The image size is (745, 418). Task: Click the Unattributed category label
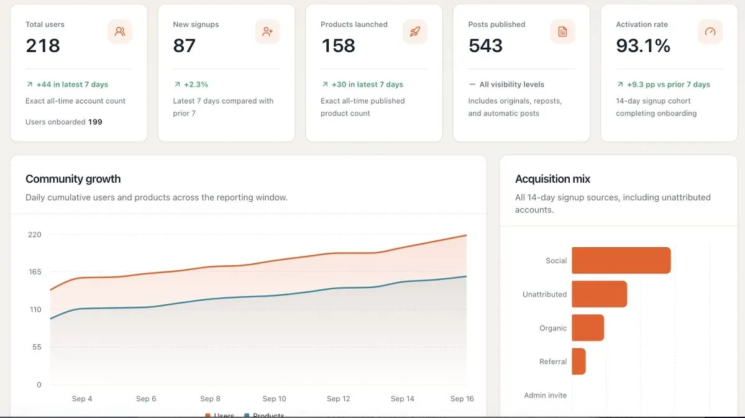pos(544,294)
